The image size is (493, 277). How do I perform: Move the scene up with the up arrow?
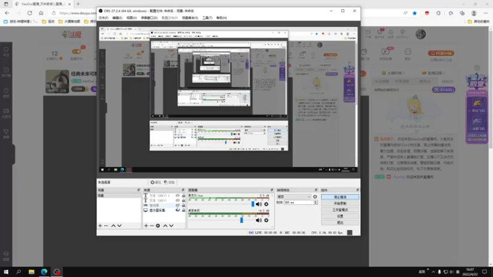point(113,225)
